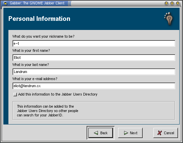Abort setup with the Cancel button

click(x=166, y=133)
